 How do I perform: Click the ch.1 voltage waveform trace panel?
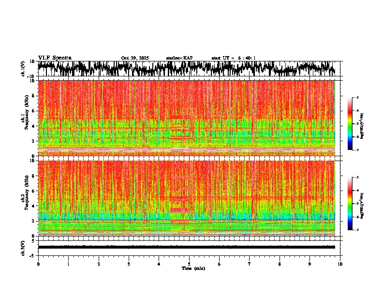tap(189, 69)
